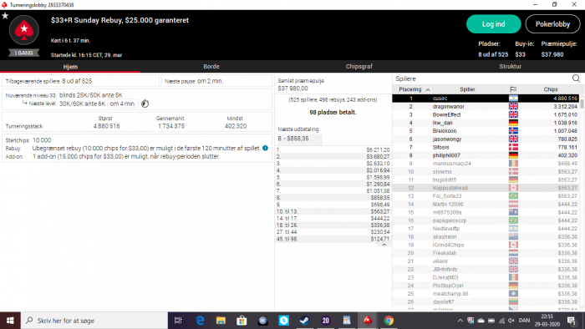The image size is (585, 329).
Task: Select player Freakstah row
Action: [486, 253]
